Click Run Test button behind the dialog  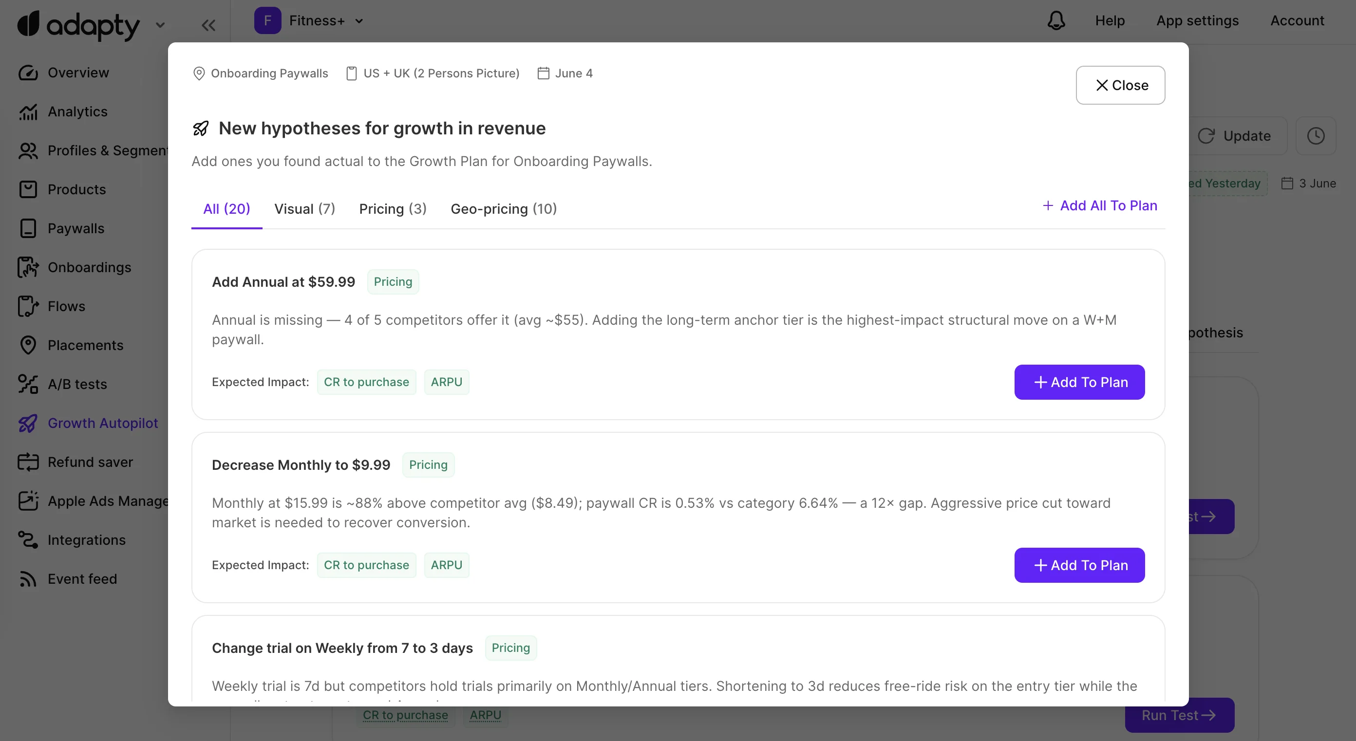(x=1180, y=715)
